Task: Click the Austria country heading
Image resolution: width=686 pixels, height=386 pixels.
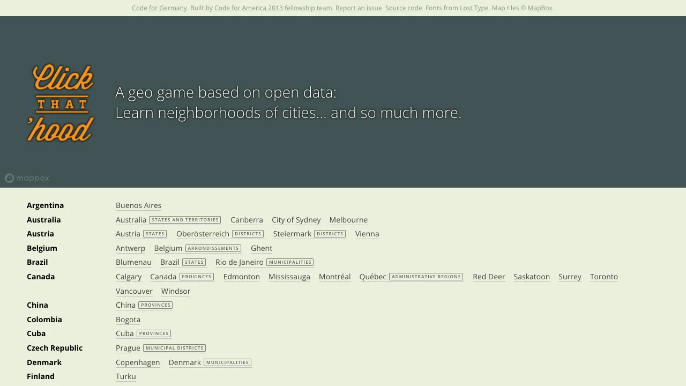Action: click(40, 234)
